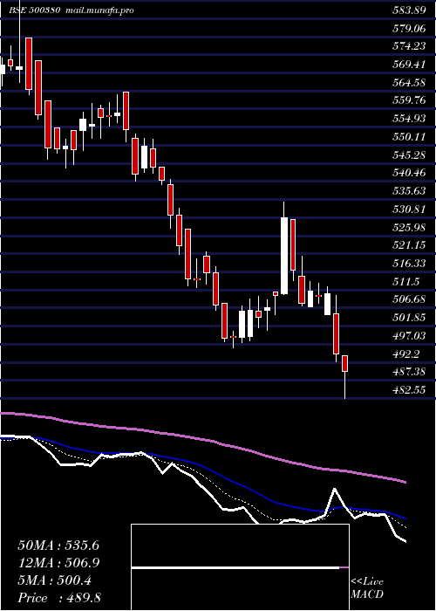Viewport: 436px width, 611px height.
Task: Click the 506.68 price axis label
Action: (408, 299)
